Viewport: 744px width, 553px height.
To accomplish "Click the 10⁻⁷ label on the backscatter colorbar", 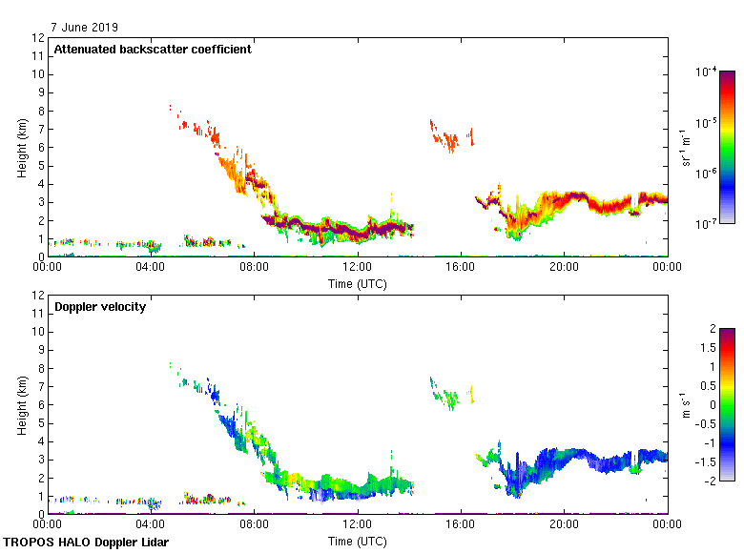I will pos(707,224).
